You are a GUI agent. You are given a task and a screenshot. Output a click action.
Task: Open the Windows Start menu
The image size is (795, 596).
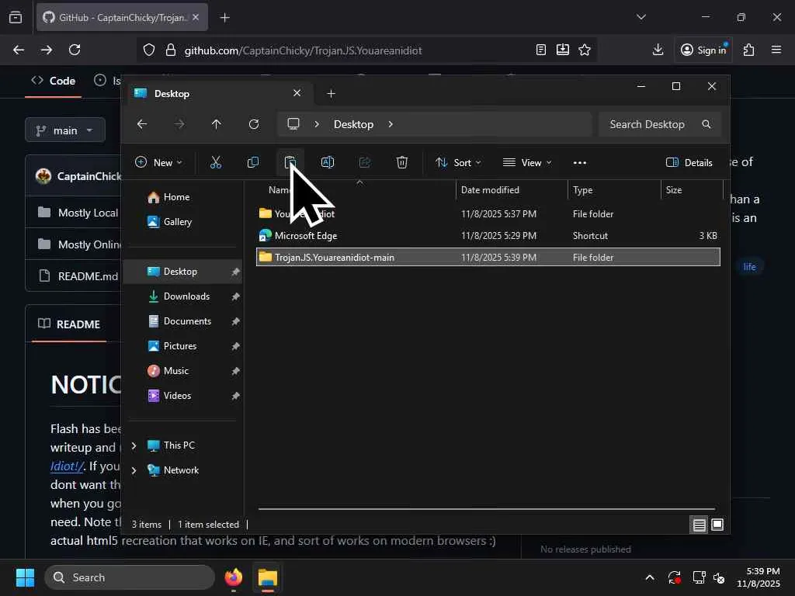(25, 577)
